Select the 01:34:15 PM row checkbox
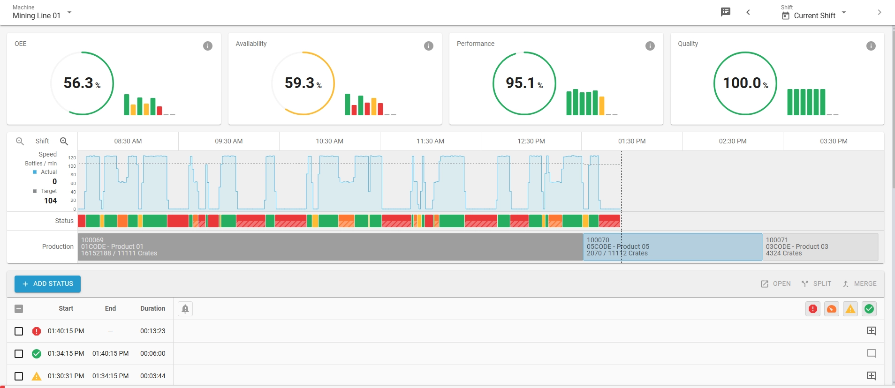The width and height of the screenshot is (895, 388). tap(19, 354)
